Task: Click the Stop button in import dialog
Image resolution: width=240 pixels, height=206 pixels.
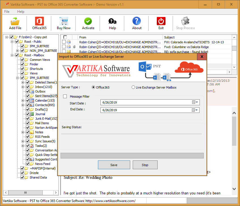Action: coord(145,165)
